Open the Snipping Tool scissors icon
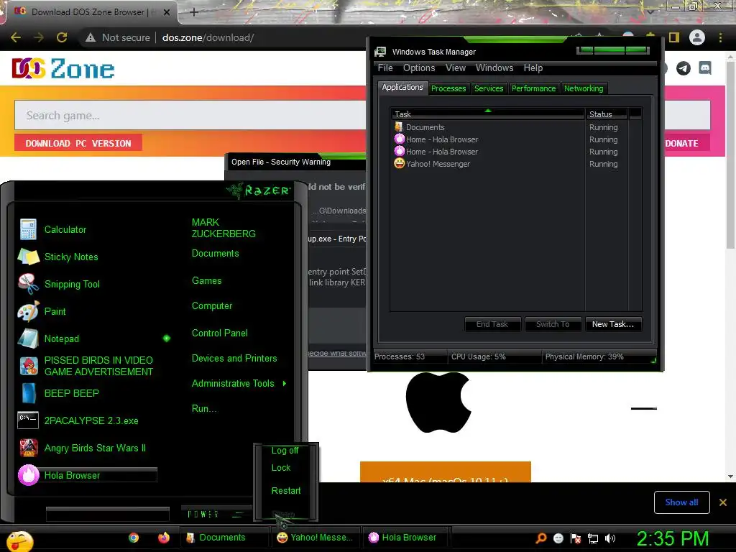Viewport: 736px width, 552px height. coord(28,284)
